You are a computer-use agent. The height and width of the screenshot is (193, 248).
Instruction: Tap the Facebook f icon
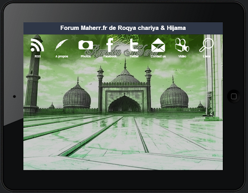pos(110,45)
